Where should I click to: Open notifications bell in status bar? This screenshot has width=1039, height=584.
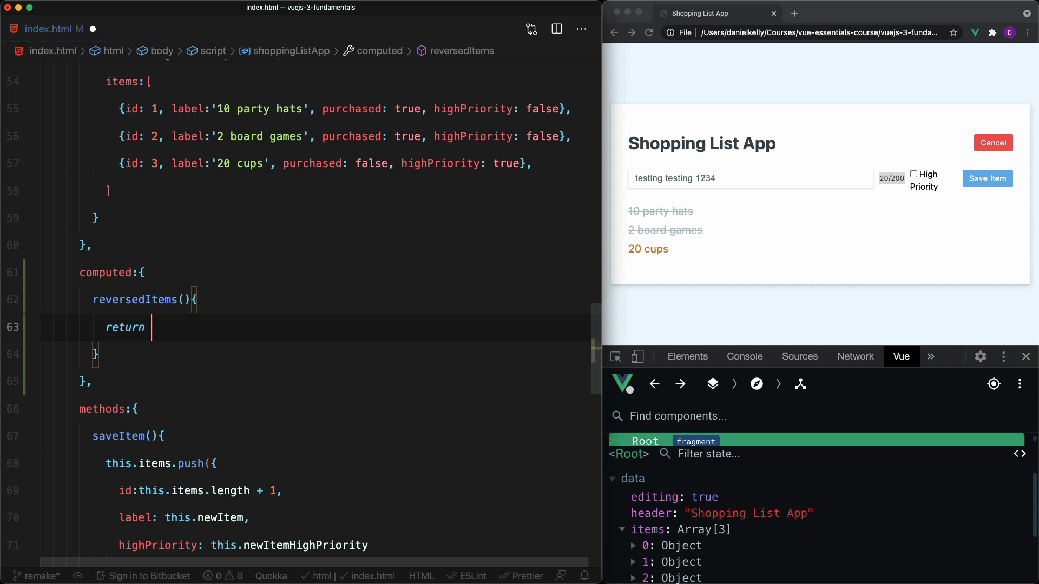pos(584,576)
